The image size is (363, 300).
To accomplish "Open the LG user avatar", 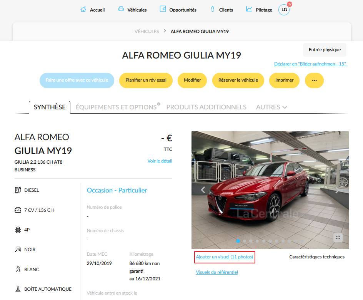I will point(284,10).
